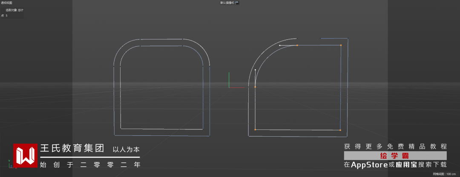Click the 点 5 count in the HUD
This screenshot has width=460, height=177.
(x=4, y=16)
